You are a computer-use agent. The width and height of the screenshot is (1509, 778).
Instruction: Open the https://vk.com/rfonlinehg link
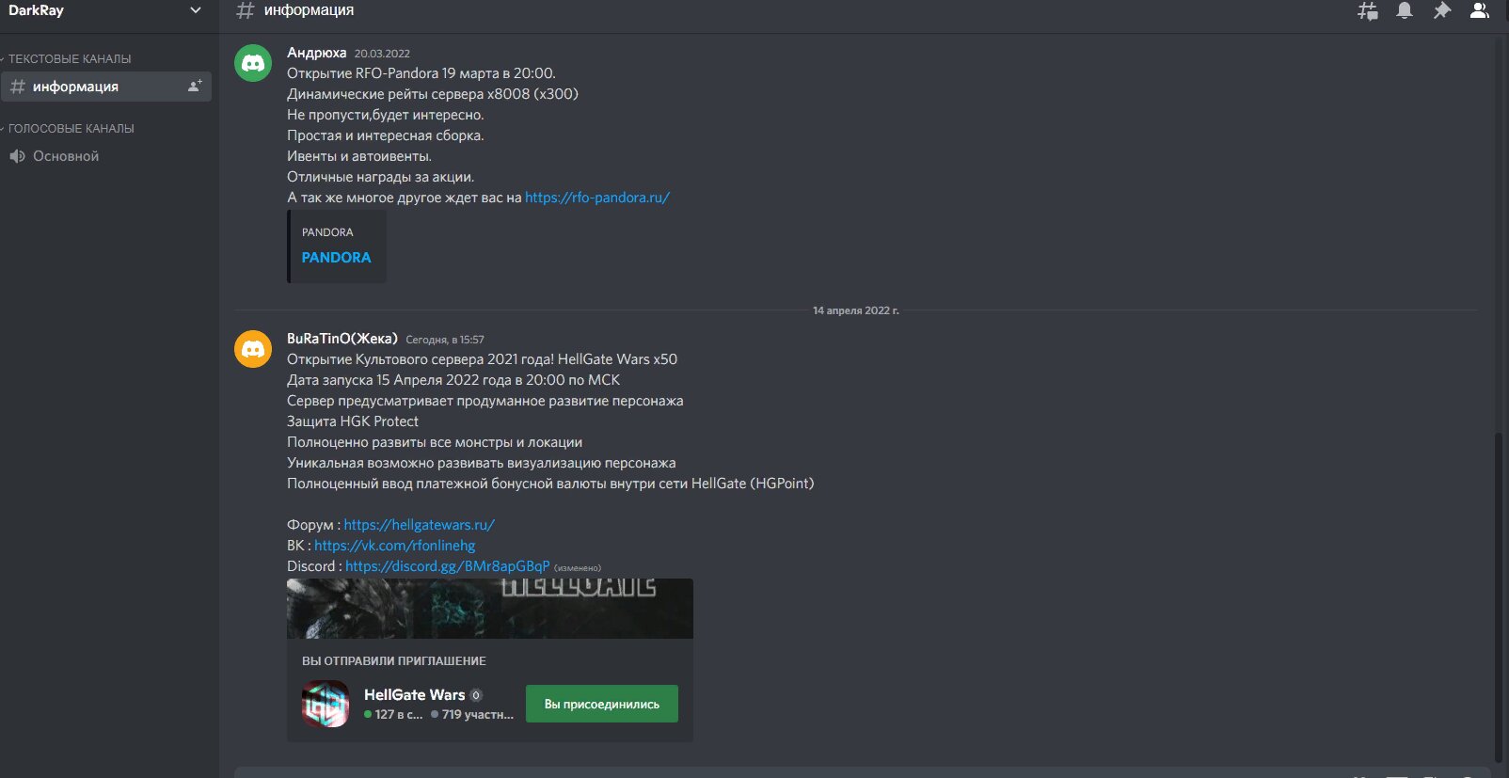[394, 546]
